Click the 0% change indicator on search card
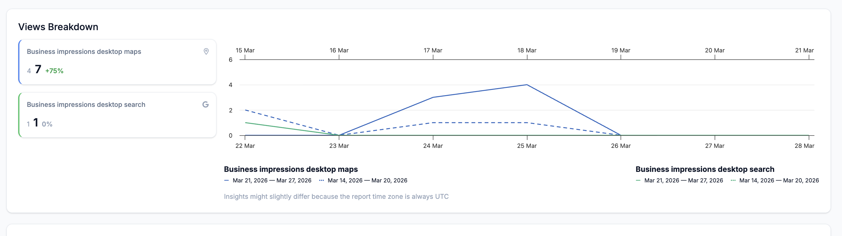The height and width of the screenshot is (236, 842). click(47, 124)
